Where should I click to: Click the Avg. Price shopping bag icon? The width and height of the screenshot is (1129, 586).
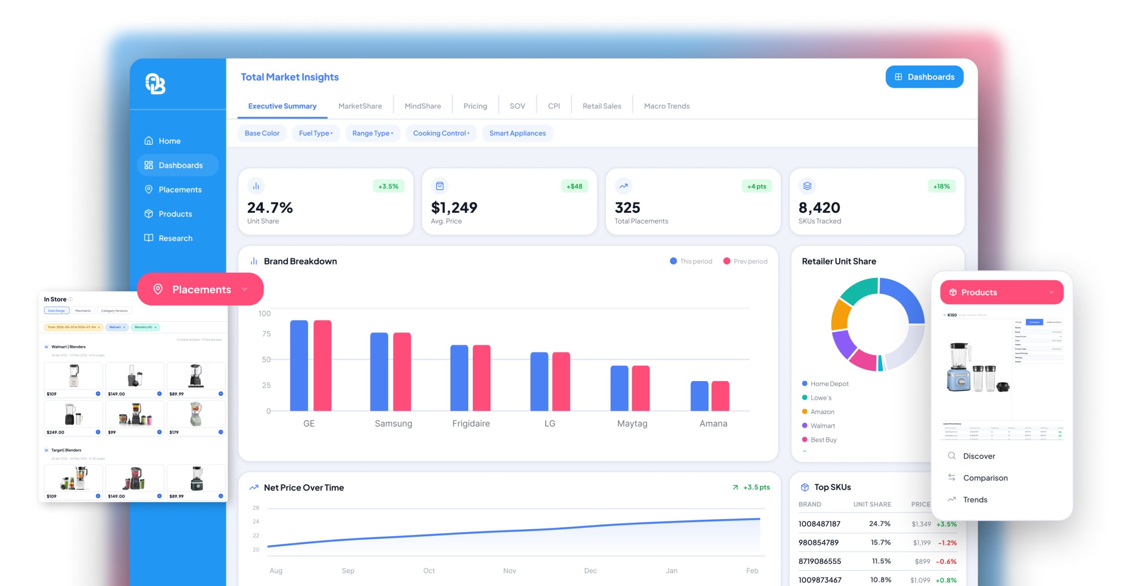pos(440,186)
